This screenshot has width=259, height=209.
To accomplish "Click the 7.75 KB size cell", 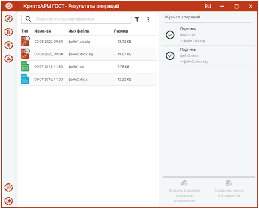I will tap(124, 67).
